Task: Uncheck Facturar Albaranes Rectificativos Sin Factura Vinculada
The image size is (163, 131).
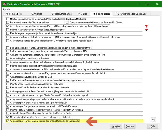Action: 8,110
